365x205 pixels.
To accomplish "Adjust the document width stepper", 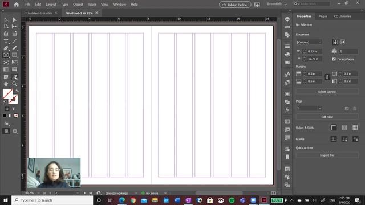I will (x=304, y=51).
